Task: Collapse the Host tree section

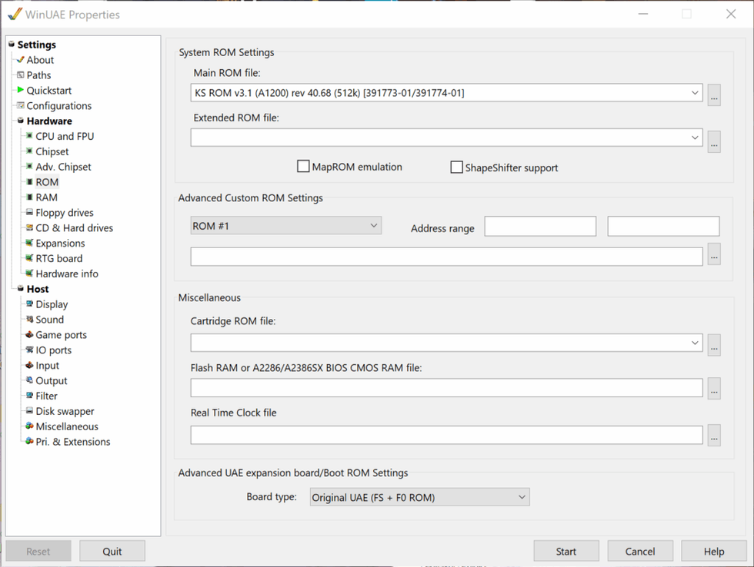Action: coord(21,289)
